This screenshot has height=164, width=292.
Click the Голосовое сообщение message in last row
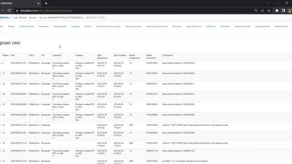click(x=185, y=161)
